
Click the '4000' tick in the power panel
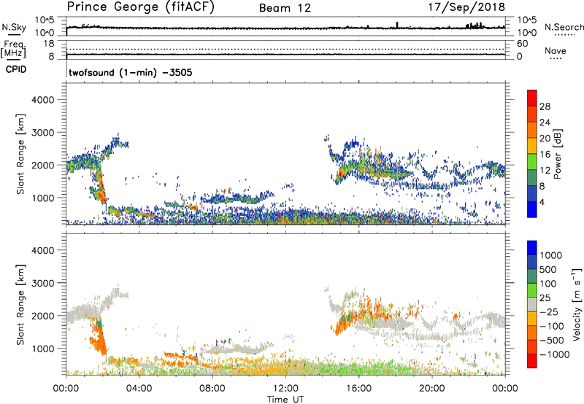42,100
